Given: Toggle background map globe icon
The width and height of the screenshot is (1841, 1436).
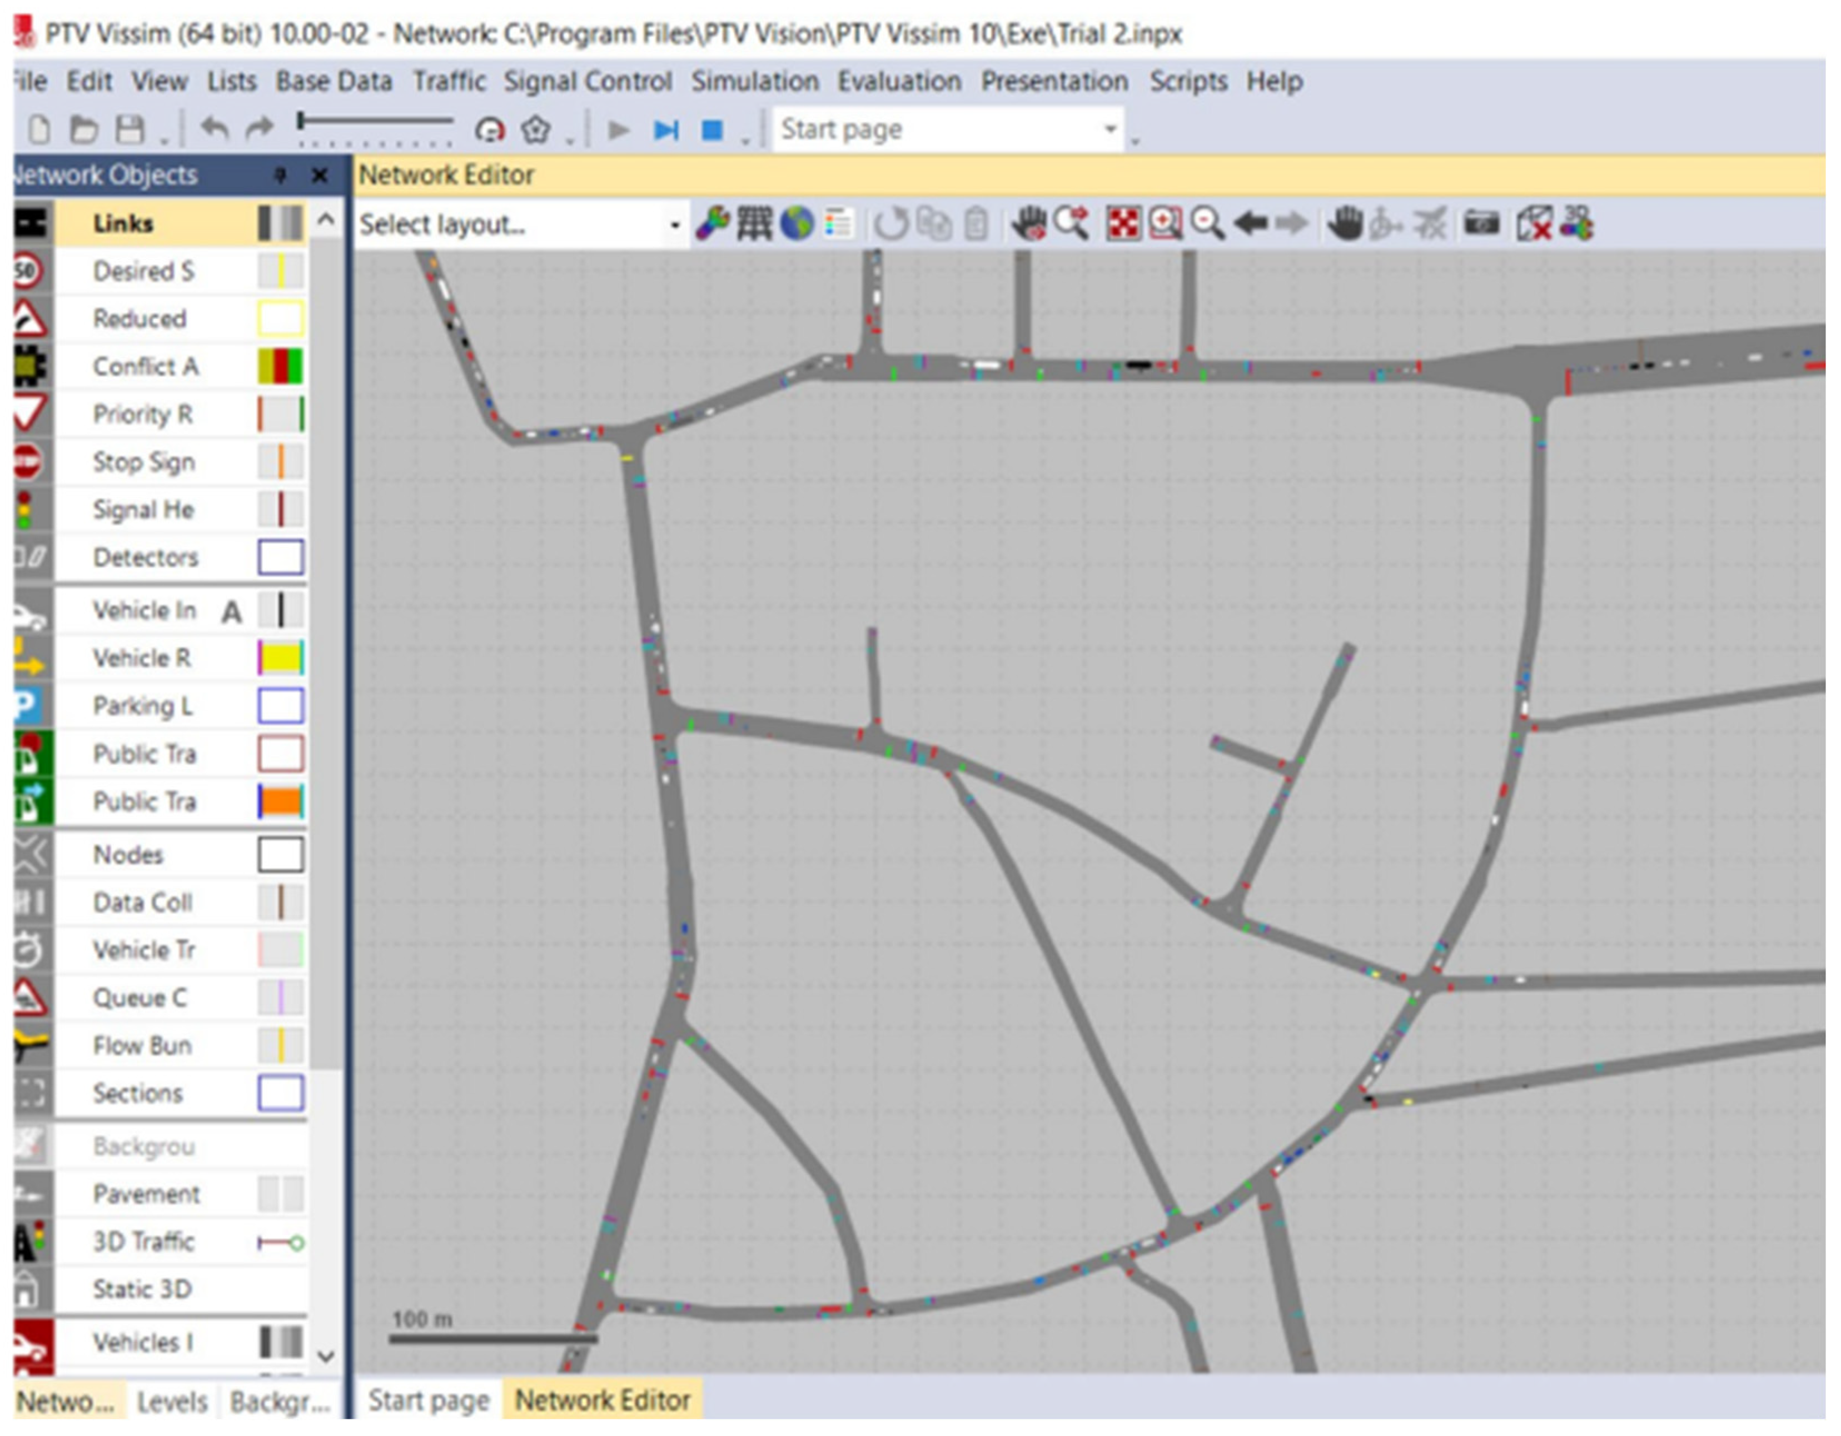Looking at the screenshot, I should coord(797,224).
